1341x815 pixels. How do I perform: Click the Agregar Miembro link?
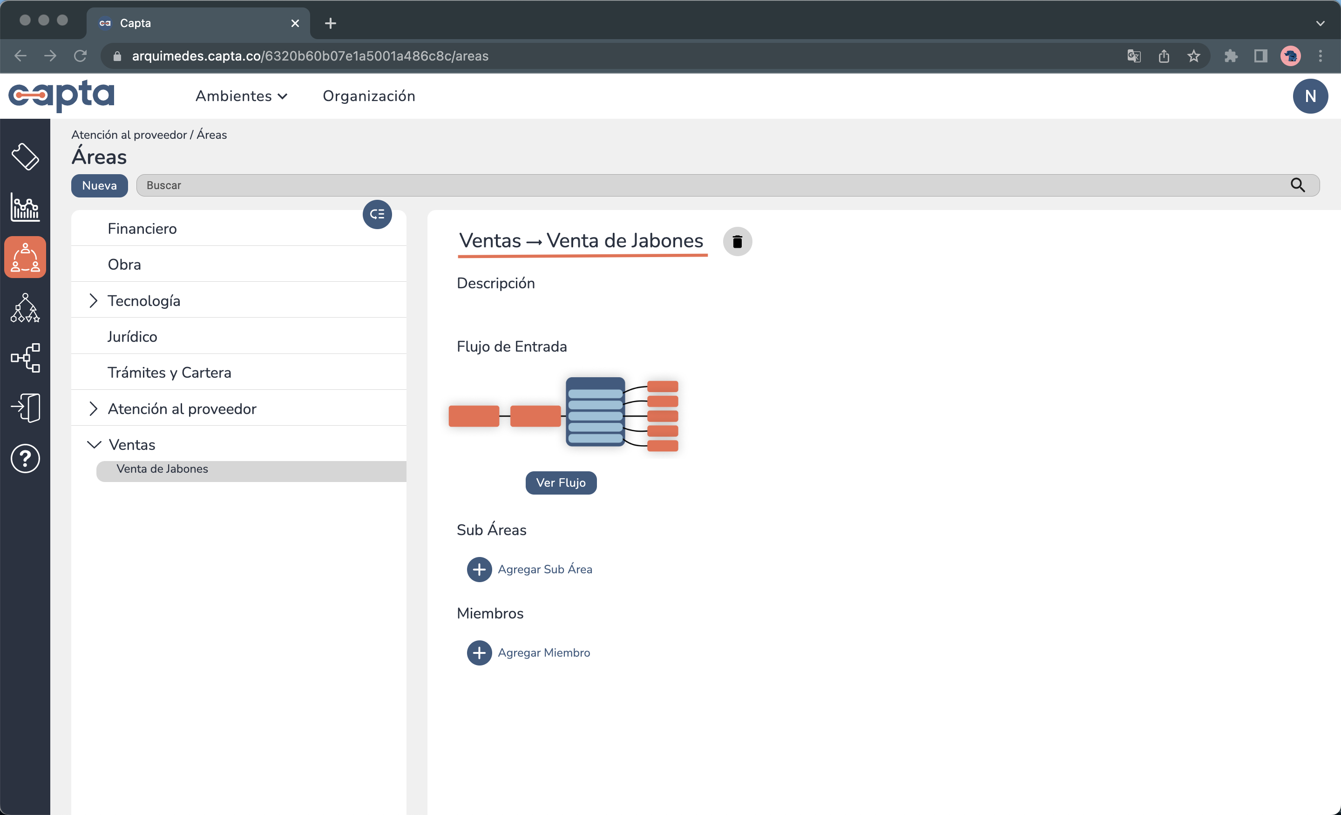pos(543,653)
